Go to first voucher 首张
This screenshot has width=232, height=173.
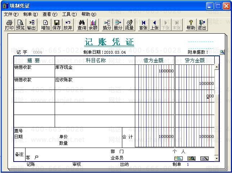click(143, 25)
